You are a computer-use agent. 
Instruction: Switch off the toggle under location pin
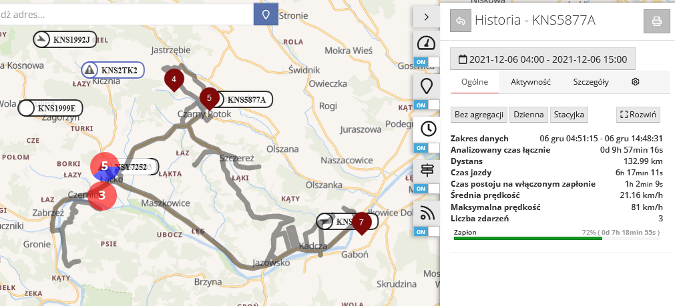coord(427,105)
